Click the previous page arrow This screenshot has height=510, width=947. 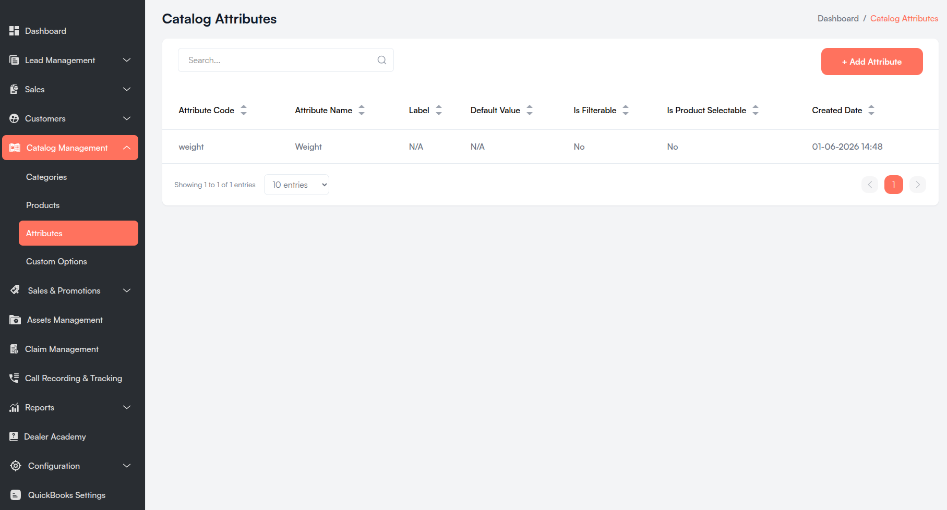(x=870, y=185)
